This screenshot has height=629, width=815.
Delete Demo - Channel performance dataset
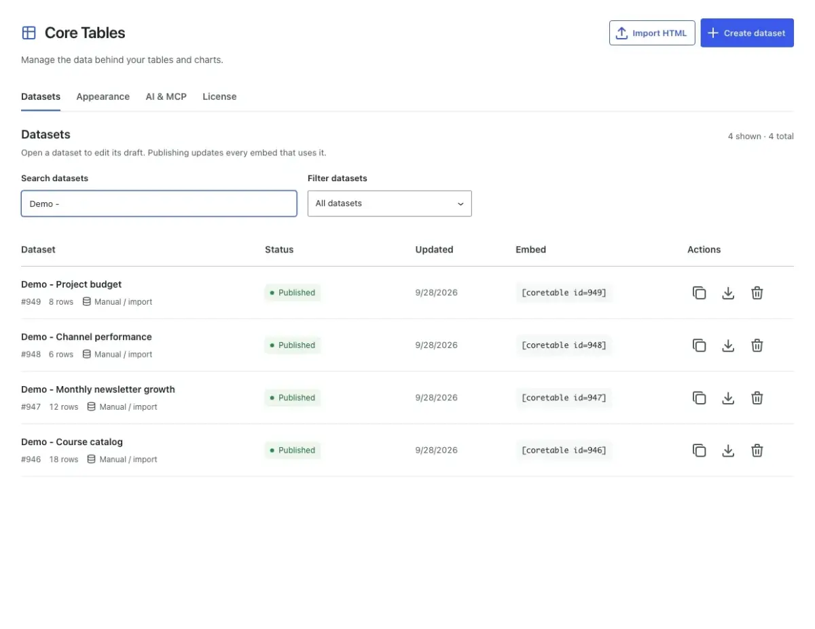tap(757, 345)
